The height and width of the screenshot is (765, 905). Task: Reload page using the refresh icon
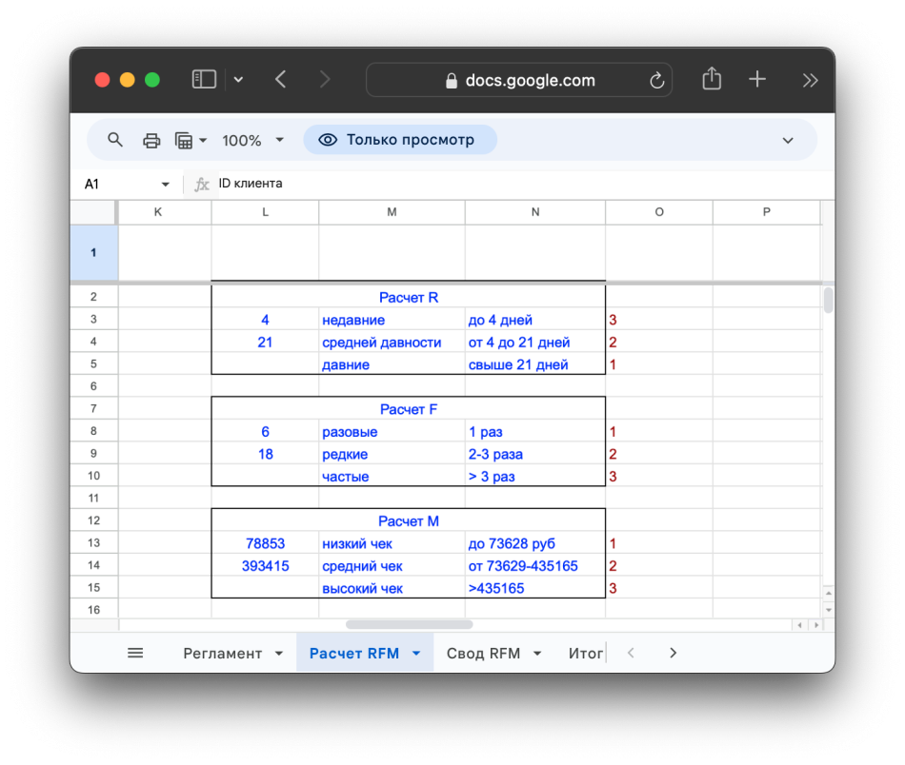(x=656, y=81)
